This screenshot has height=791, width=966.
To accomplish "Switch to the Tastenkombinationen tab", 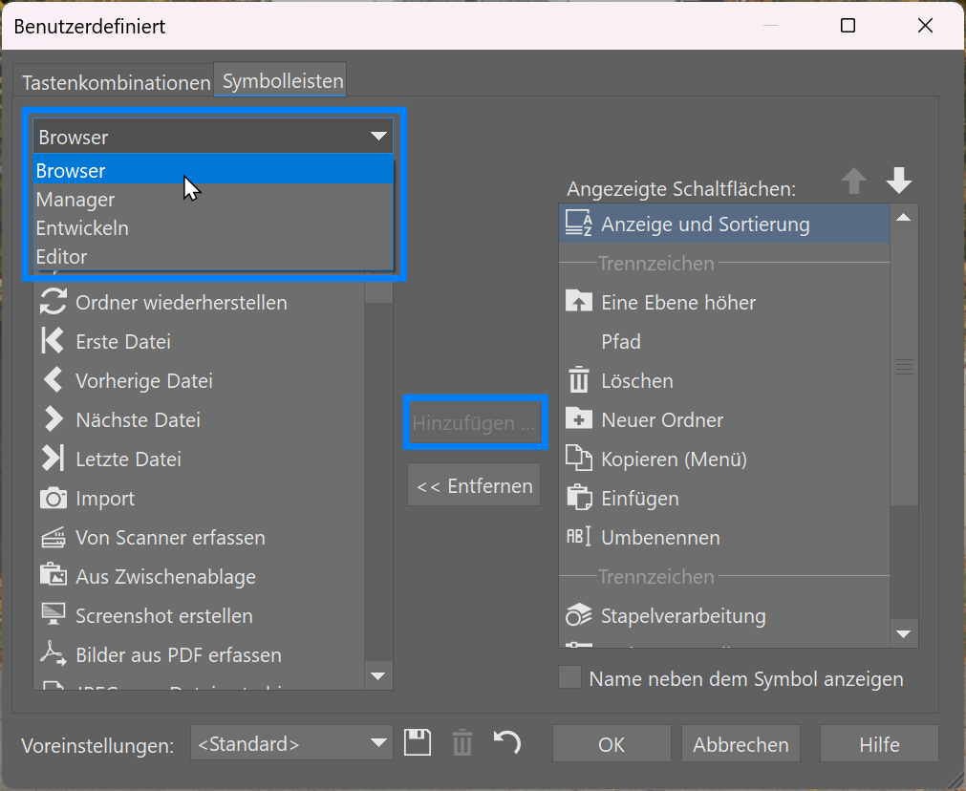I will (x=115, y=82).
